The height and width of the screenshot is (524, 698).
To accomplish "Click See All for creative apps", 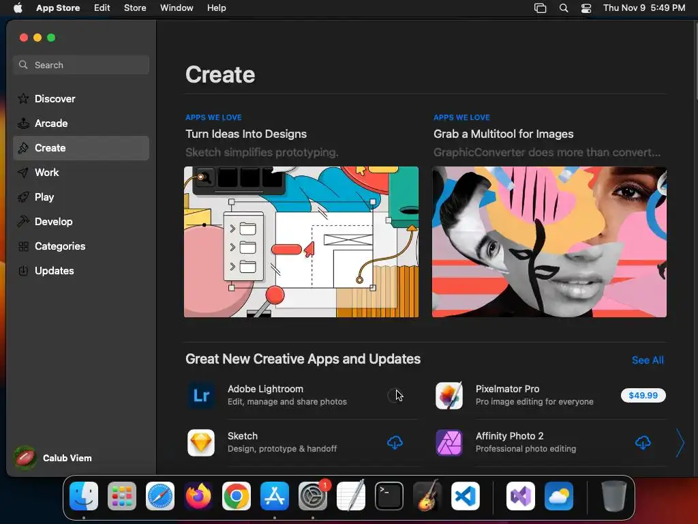I will [x=648, y=360].
